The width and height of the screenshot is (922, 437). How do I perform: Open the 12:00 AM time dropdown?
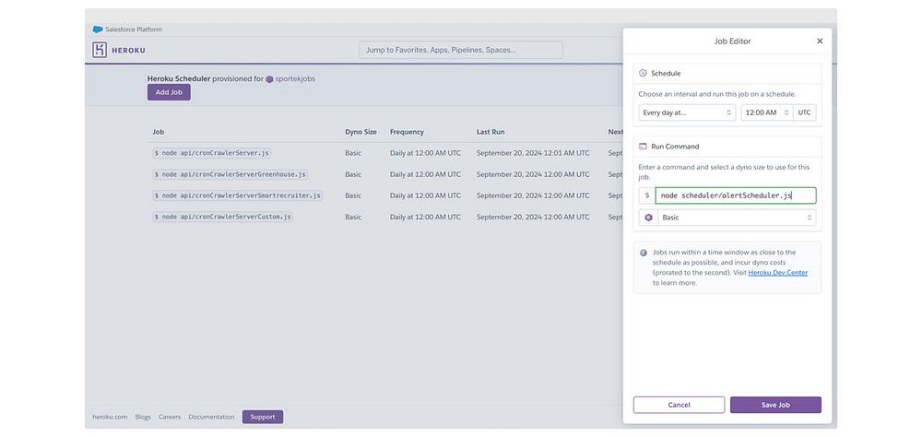pyautogui.click(x=767, y=112)
